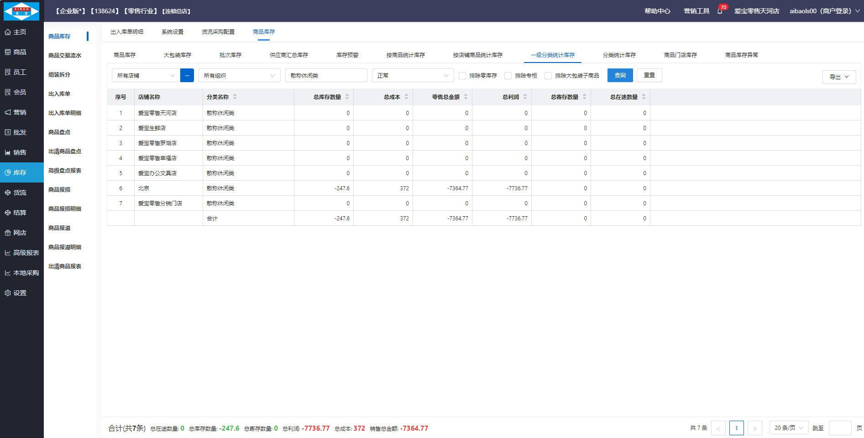The height and width of the screenshot is (438, 864).
Task: Check 排除专柜 option
Action: coord(508,76)
